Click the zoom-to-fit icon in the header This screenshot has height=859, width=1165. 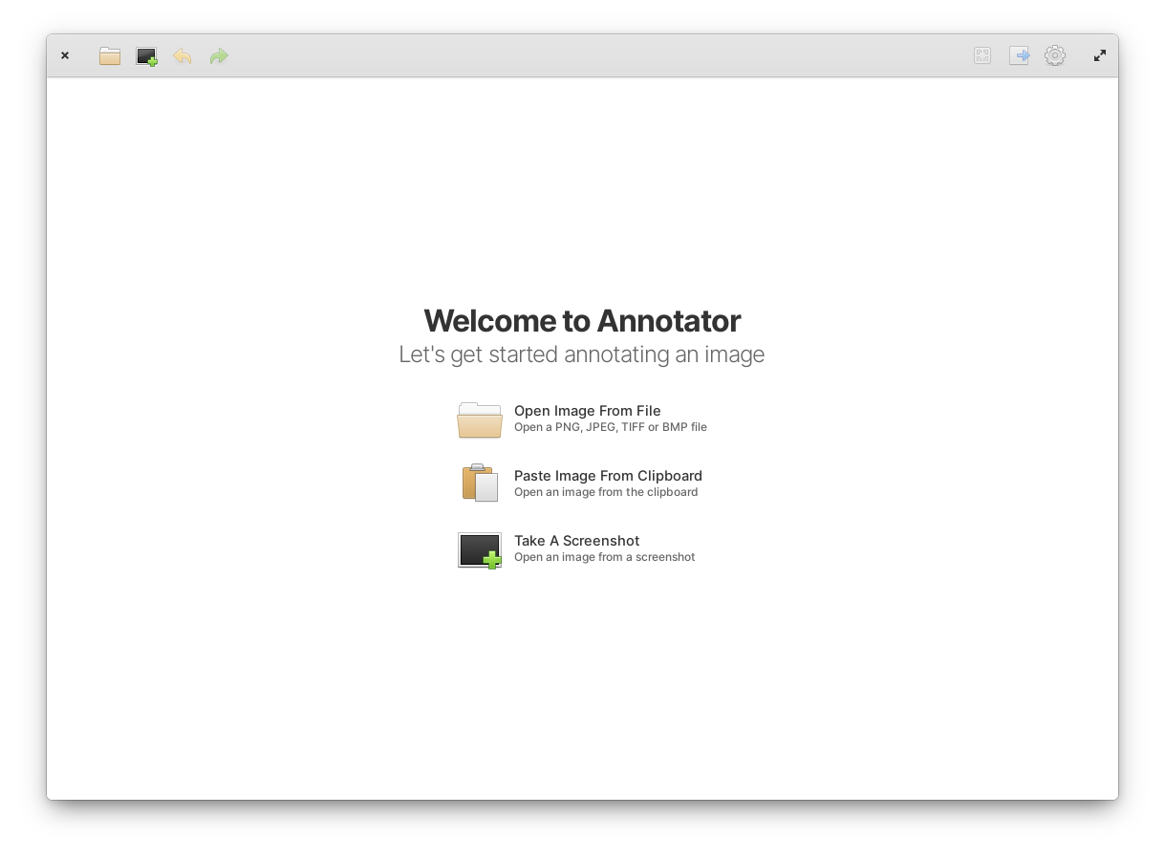click(x=982, y=56)
